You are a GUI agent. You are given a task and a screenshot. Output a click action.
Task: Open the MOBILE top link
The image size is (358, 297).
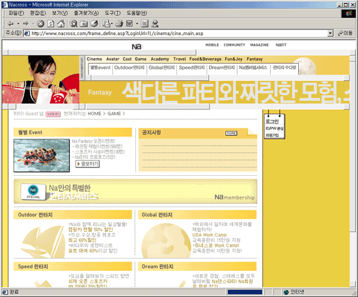pos(212,45)
